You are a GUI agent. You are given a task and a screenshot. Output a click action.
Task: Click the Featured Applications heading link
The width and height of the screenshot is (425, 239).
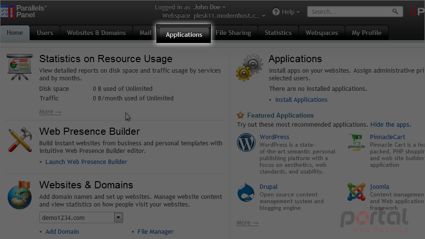pos(280,115)
